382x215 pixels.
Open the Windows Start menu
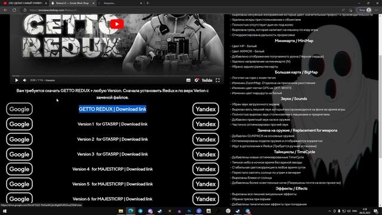[4, 211]
